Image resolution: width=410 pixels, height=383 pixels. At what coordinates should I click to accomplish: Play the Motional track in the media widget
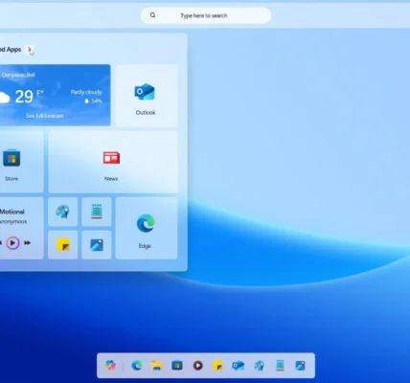point(12,243)
